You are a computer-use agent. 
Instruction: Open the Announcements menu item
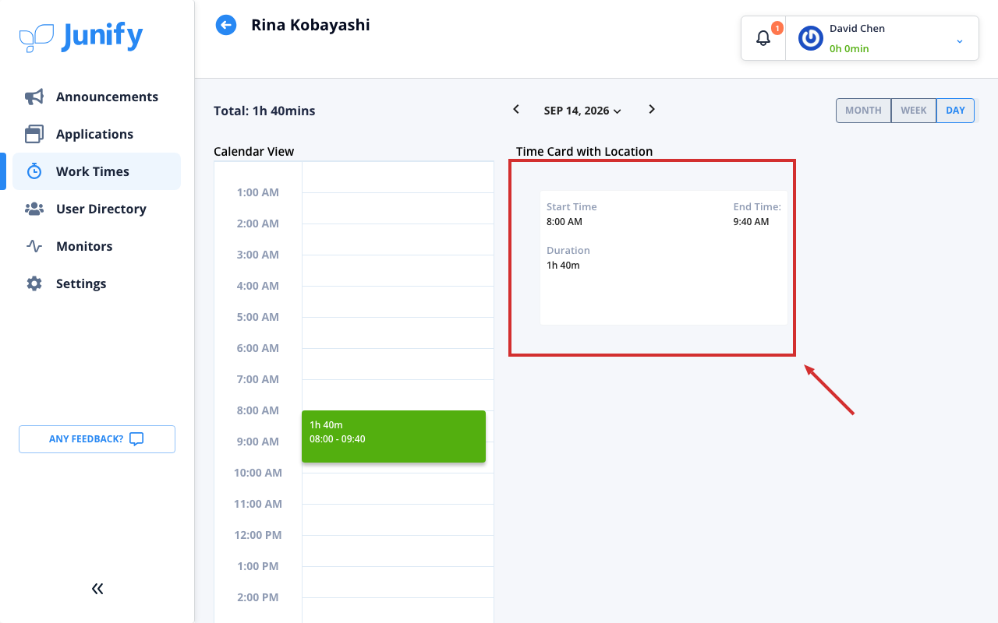pos(97,97)
